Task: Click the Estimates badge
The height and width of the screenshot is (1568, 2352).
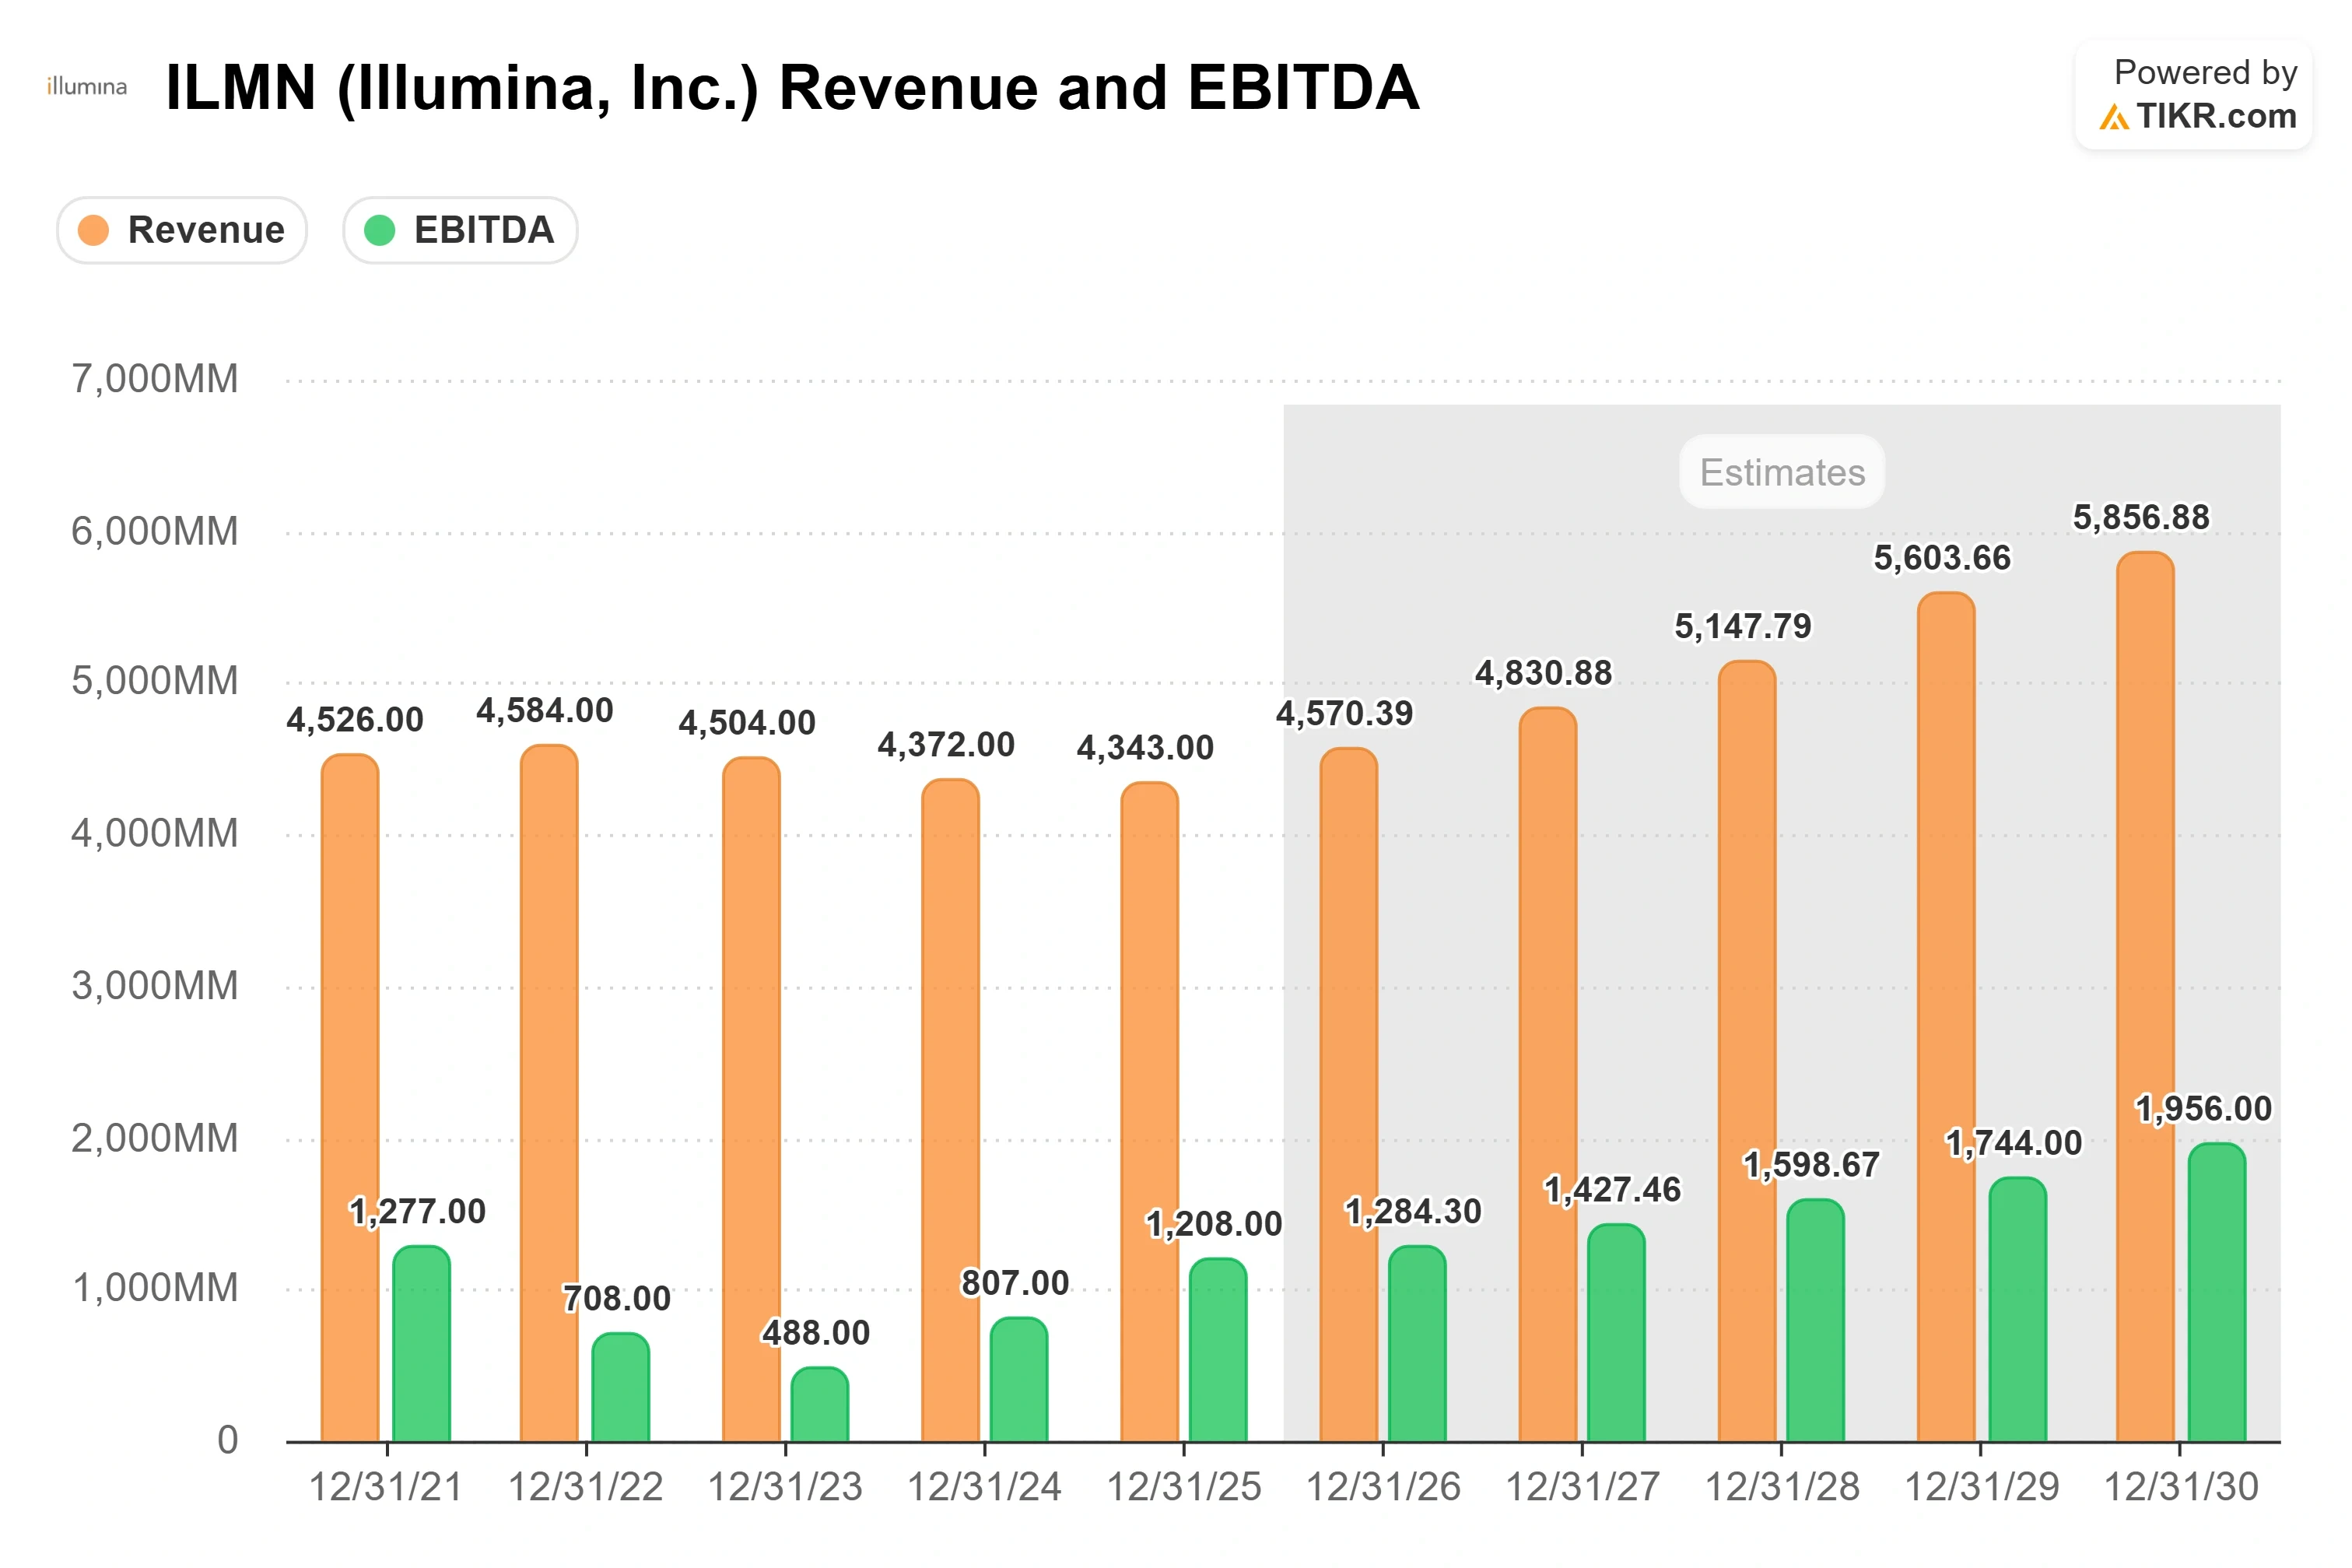Action: click(x=1781, y=472)
